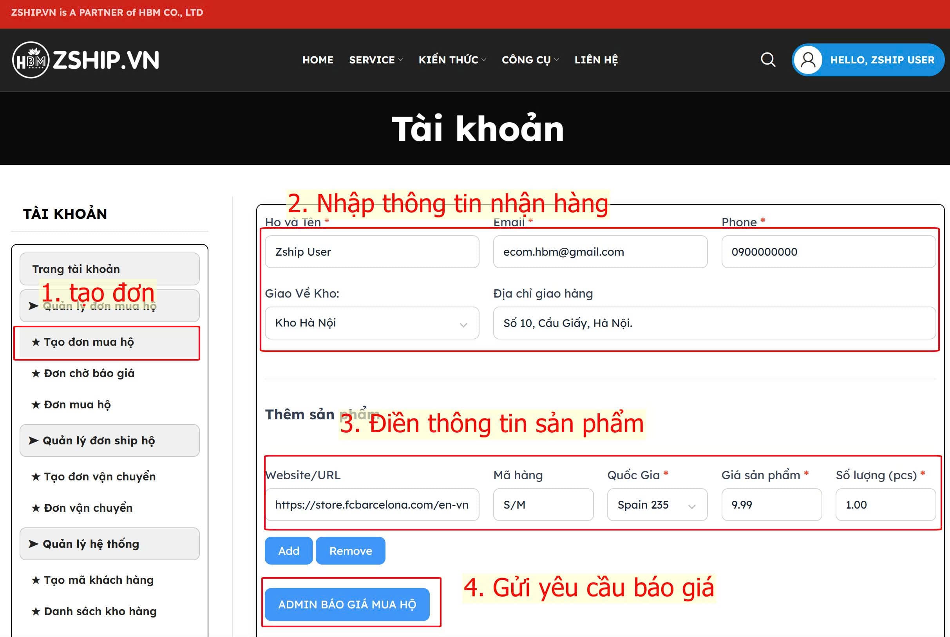Focus the Giá sản phẩm price field
Viewport: 950px width, 637px height.
(x=771, y=505)
